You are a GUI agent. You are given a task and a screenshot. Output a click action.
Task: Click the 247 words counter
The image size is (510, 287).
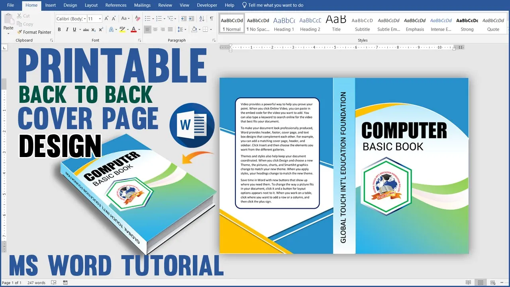[x=36, y=283]
